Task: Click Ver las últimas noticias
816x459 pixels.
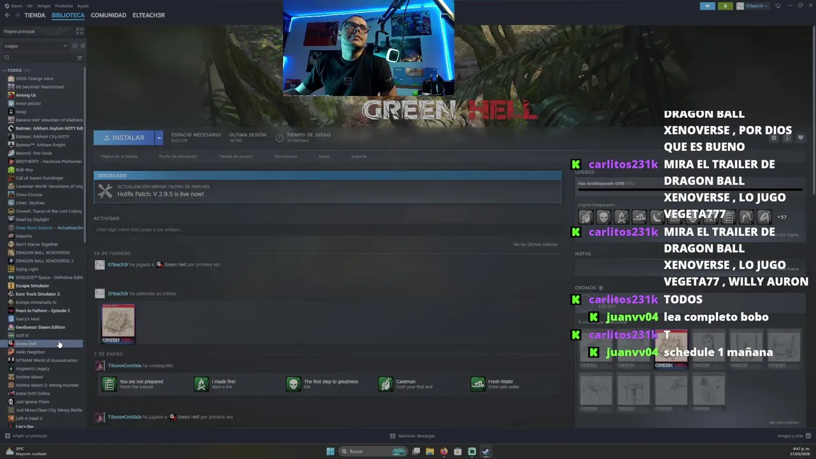Action: (x=535, y=245)
